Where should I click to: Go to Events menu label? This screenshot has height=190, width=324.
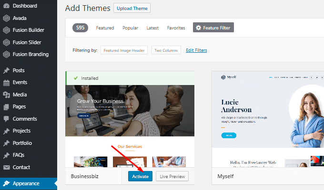pos(20,83)
